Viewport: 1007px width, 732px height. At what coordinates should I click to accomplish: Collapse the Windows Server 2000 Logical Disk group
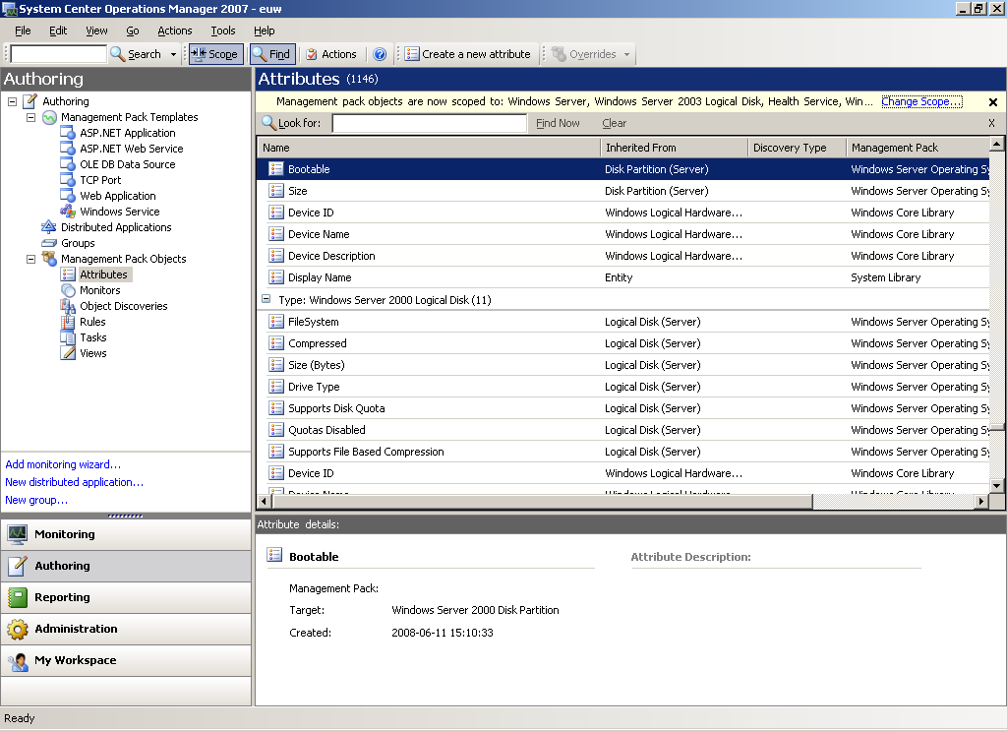click(x=266, y=299)
